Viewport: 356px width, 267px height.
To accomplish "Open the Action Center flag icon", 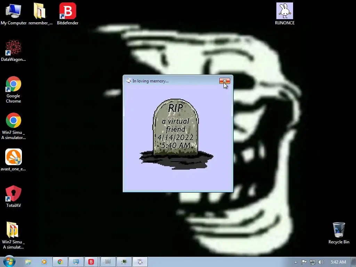I will [x=304, y=262].
